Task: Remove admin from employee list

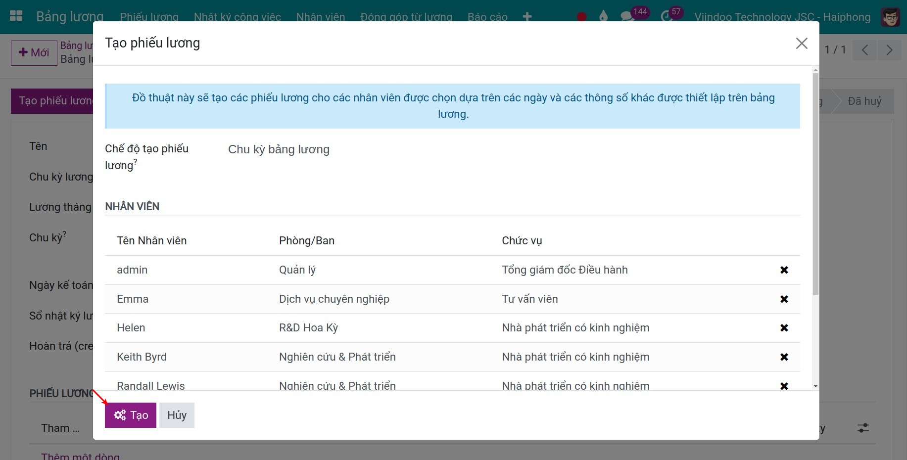Action: [x=784, y=270]
